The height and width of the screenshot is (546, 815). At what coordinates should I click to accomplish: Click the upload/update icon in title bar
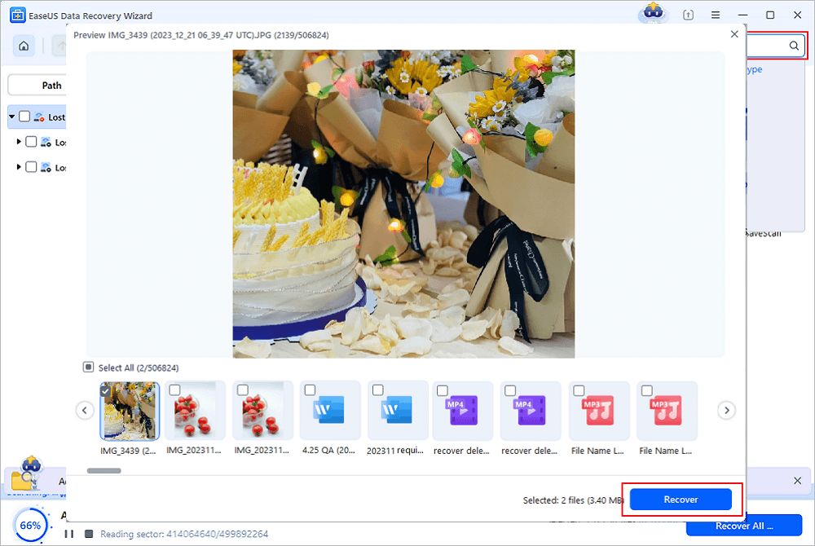688,15
